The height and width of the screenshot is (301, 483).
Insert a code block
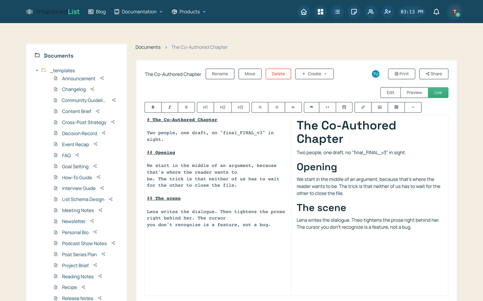point(344,107)
